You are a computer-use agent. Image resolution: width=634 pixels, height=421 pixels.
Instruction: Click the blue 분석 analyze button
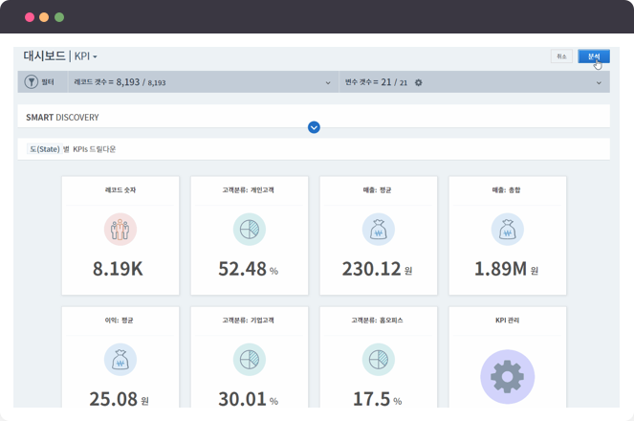pyautogui.click(x=594, y=56)
